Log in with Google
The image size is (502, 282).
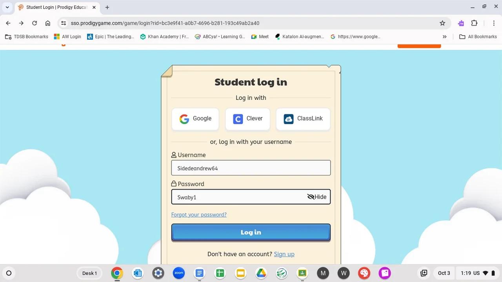[195, 119]
